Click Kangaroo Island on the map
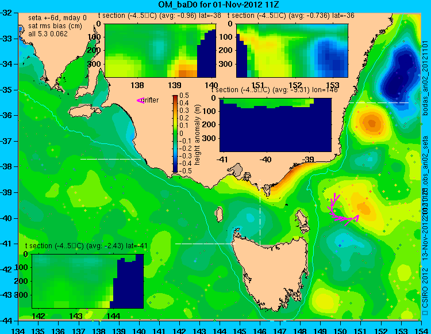Viewport: 431px width, 334px height. click(x=85, y=112)
